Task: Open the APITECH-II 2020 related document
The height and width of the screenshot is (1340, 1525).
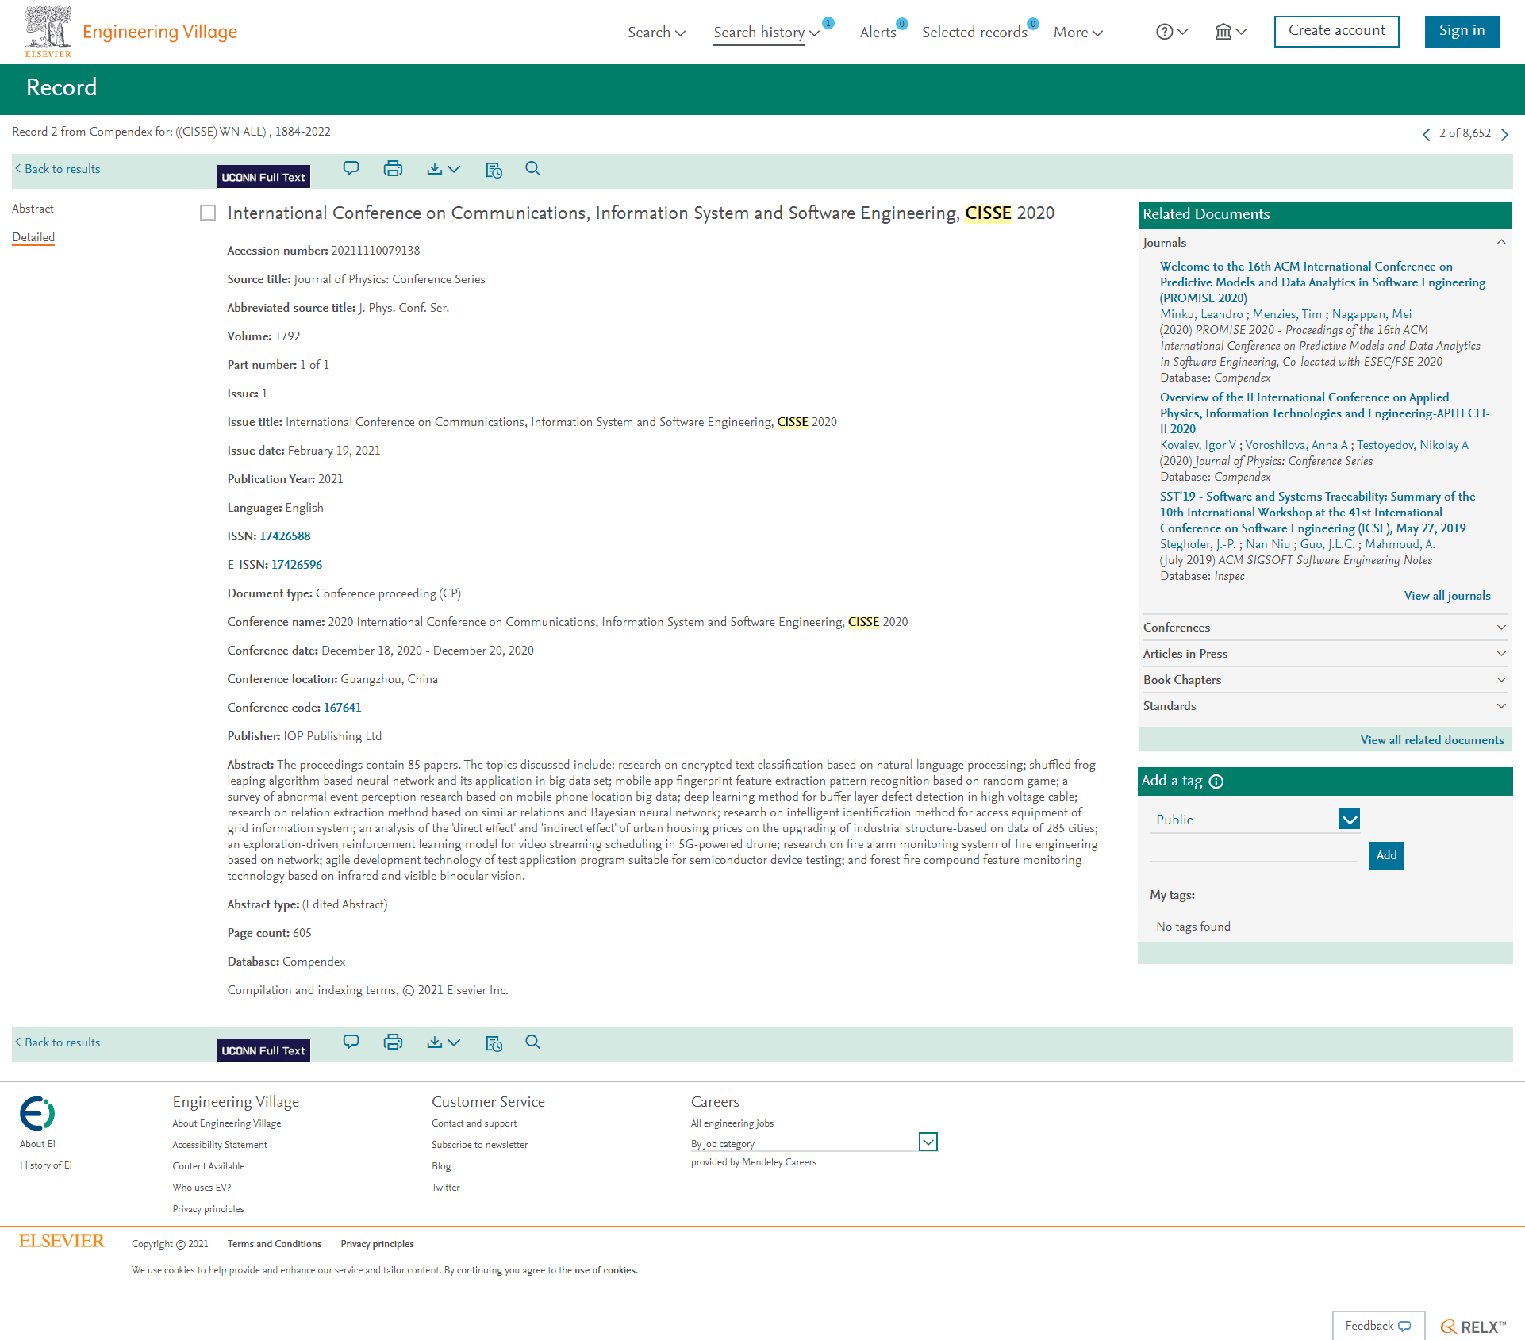Action: point(1324,413)
